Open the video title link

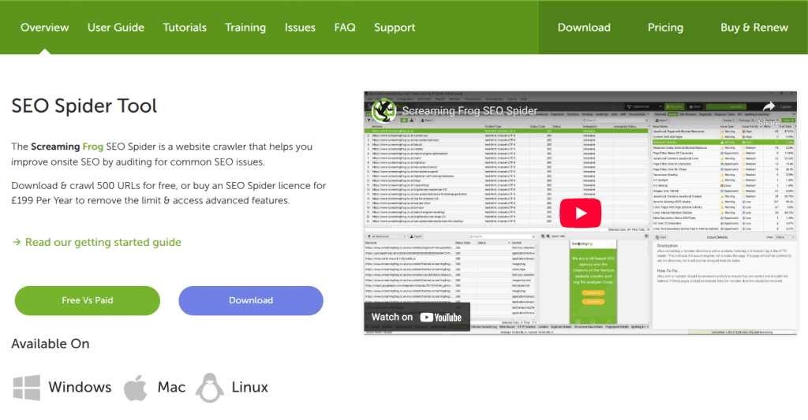(x=469, y=111)
